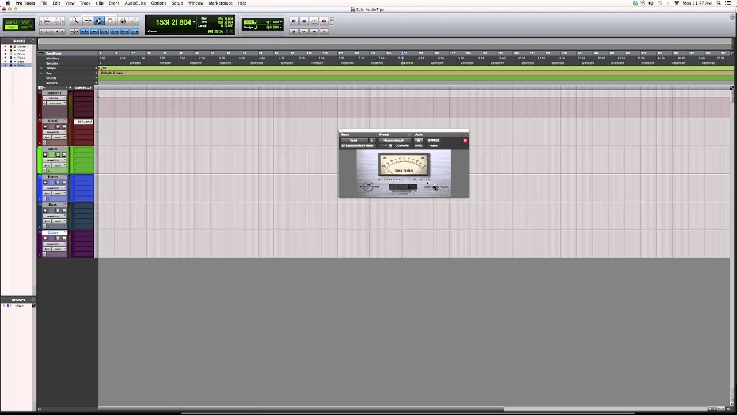Click Safe in the plug-in window
The width and height of the screenshot is (737, 415).
point(419,146)
